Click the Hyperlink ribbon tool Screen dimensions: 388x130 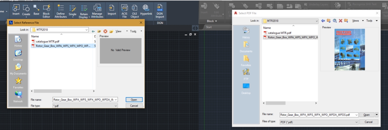point(146,10)
